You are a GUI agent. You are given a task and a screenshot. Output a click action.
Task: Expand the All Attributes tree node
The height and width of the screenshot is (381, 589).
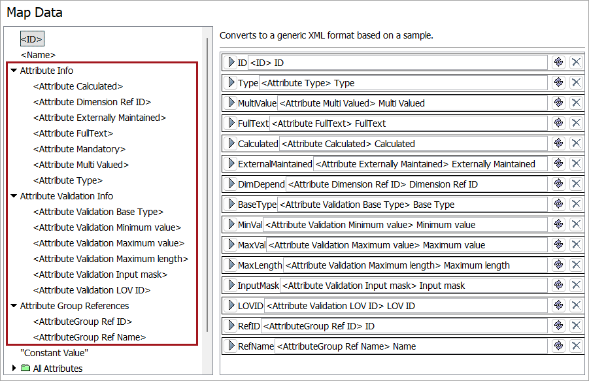coord(14,369)
